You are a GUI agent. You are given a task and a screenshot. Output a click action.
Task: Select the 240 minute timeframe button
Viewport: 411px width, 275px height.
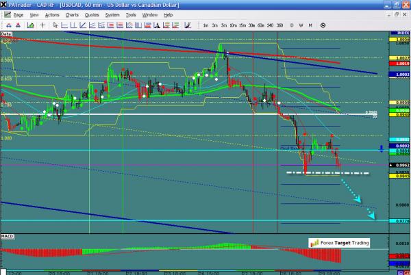[270, 25]
